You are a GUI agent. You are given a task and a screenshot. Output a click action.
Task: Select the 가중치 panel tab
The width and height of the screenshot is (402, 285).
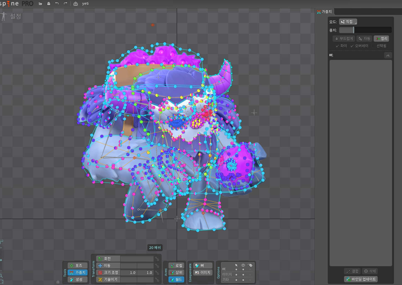click(325, 12)
